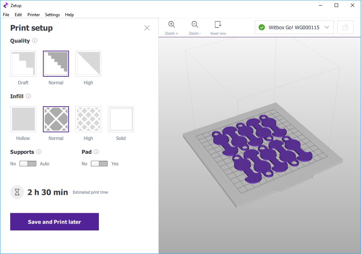This screenshot has width=361, height=254.
Task: Click Save and Print later button
Action: (55, 222)
